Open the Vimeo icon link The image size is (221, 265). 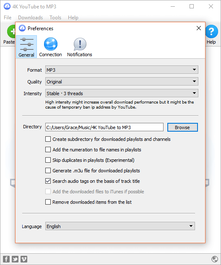(x=24, y=259)
